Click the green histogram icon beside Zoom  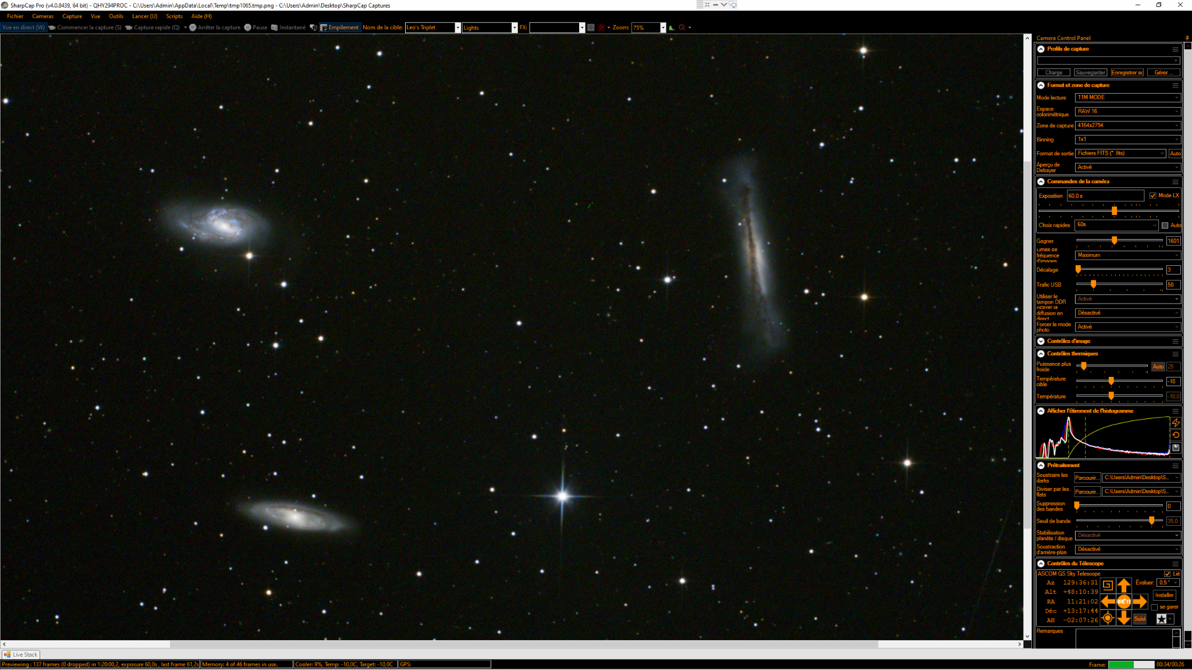pyautogui.click(x=672, y=27)
